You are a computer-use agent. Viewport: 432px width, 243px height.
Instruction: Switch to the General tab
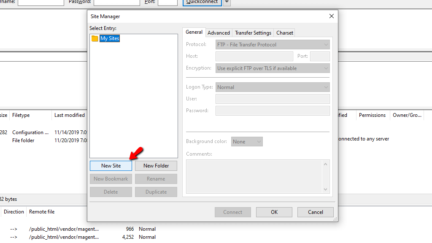(194, 32)
